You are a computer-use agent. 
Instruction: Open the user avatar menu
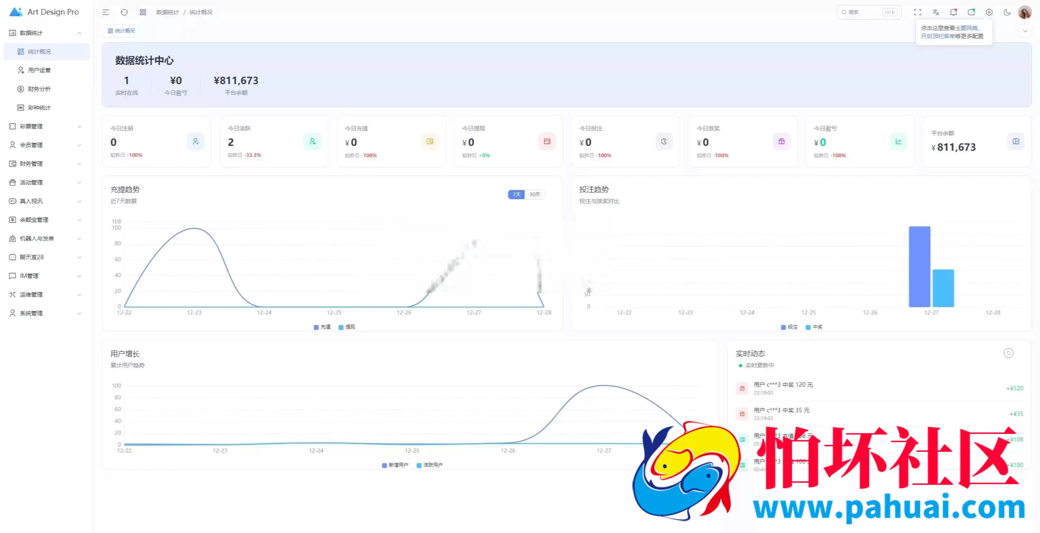tap(1025, 12)
